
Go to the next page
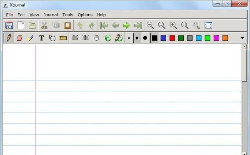127,25
